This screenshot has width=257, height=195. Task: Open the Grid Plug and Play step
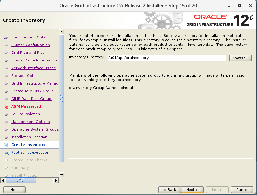tap(28, 53)
